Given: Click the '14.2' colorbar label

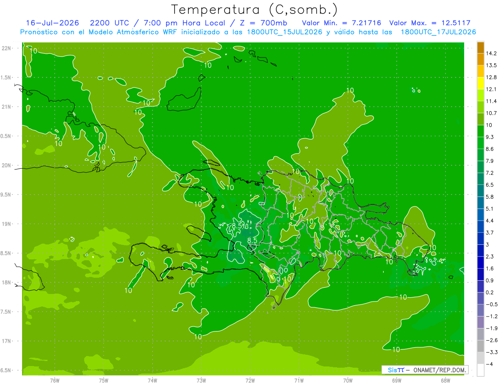Looking at the screenshot, I should [491, 53].
